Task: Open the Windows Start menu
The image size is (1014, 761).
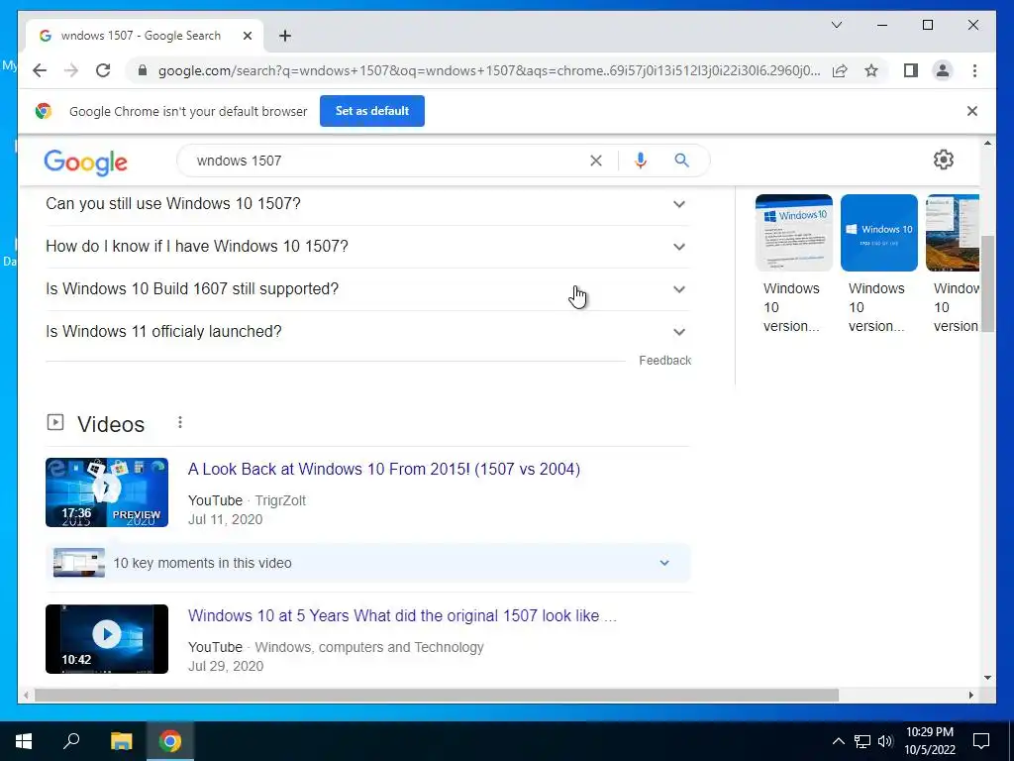Action: tap(24, 741)
